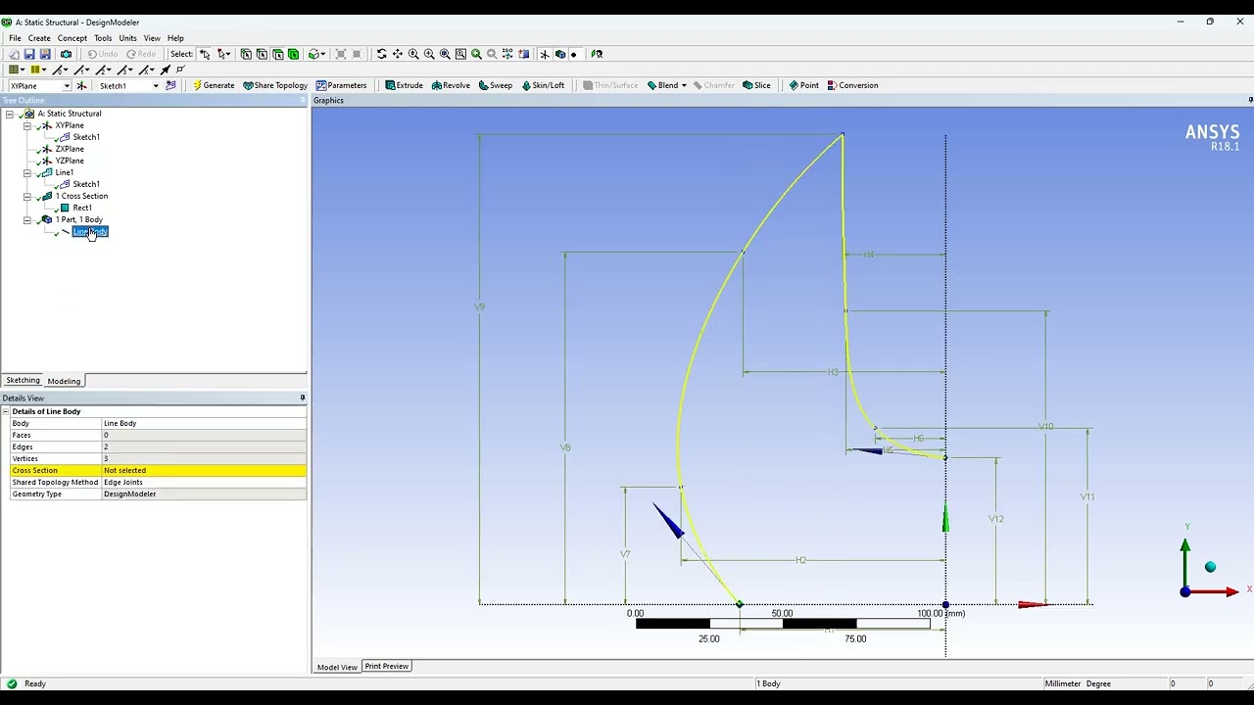
Task: Select the Pan view tool
Action: [x=398, y=54]
